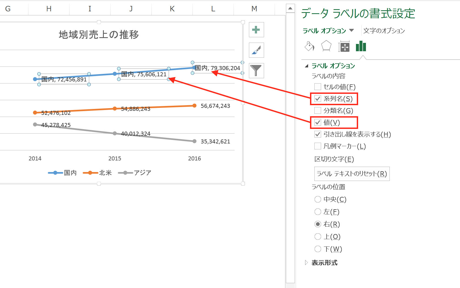This screenshot has width=460, height=288.
Task: Select data label 国内, 72,456,891
Action: [64, 79]
